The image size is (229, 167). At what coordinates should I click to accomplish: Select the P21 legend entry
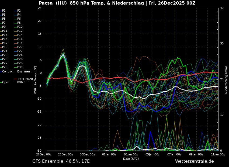click(5, 51)
